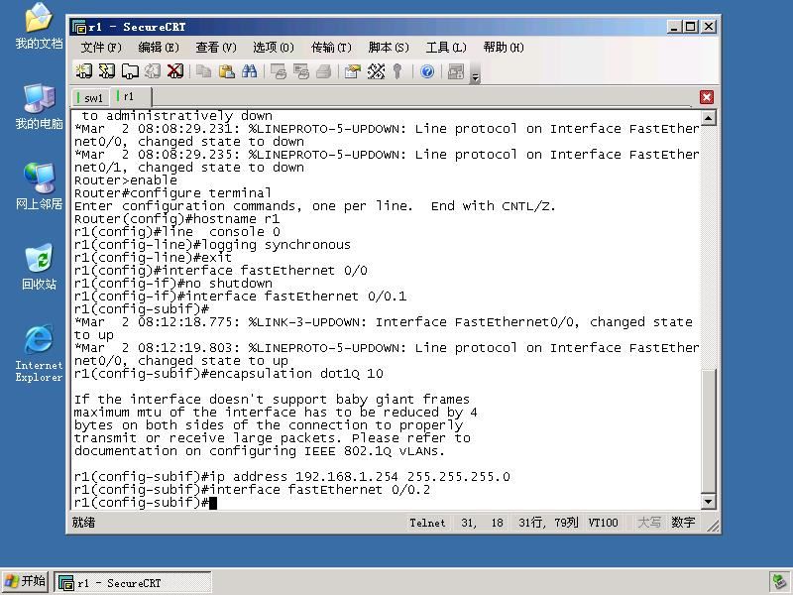Open the 我的文档 desktop icon
Image resolution: width=793 pixels, height=595 pixels.
[x=39, y=26]
